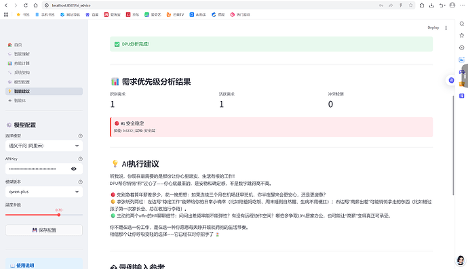Open the Streamlit vertical-dots menu
This screenshot has width=468, height=269.
point(446,28)
